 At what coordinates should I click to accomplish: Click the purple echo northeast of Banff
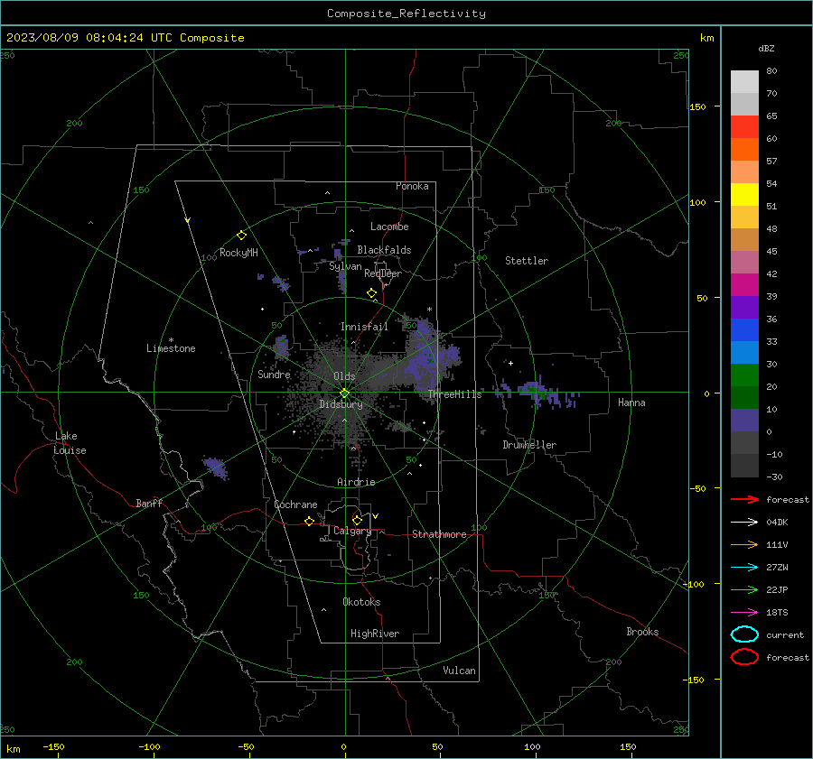[215, 467]
